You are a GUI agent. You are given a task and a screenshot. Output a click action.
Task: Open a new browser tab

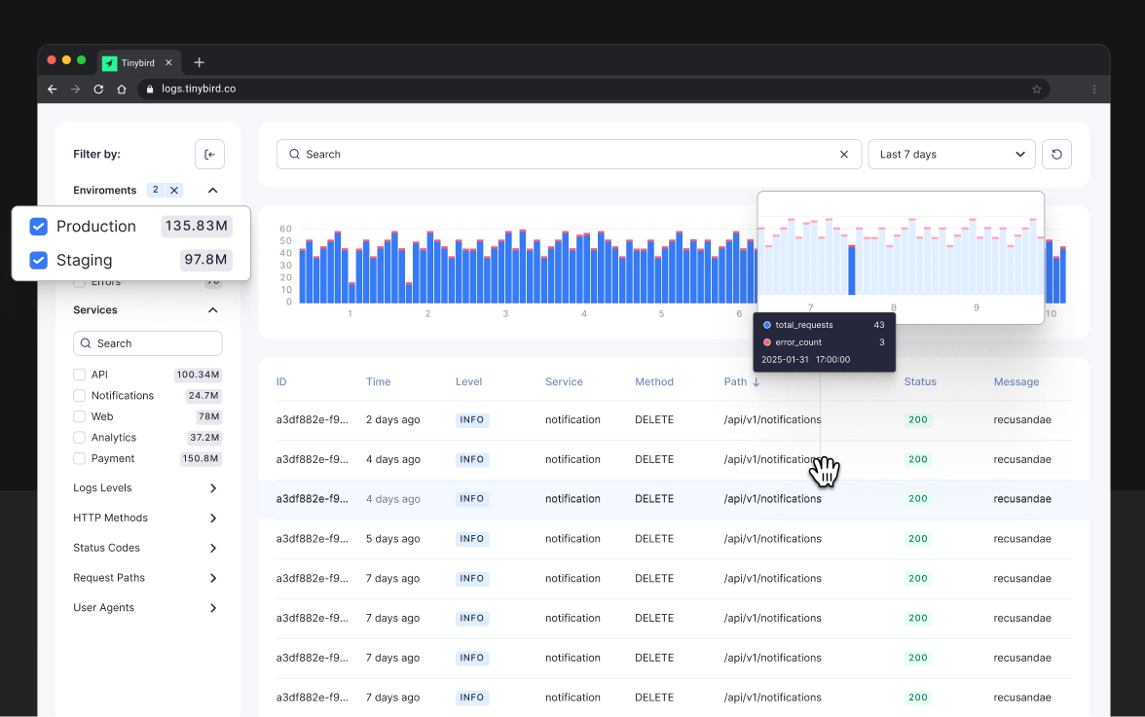pyautogui.click(x=199, y=62)
